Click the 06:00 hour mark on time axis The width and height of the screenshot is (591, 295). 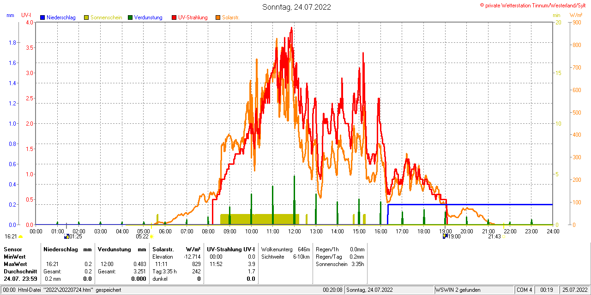point(165,231)
